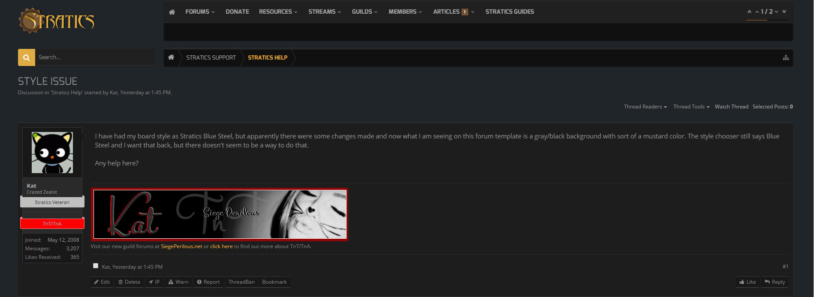
Task: Open the Thread Readers dropdown
Action: [645, 107]
